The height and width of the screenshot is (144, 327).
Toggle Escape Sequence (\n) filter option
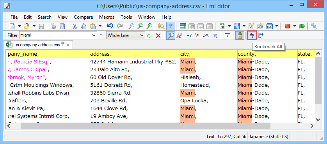197,35
